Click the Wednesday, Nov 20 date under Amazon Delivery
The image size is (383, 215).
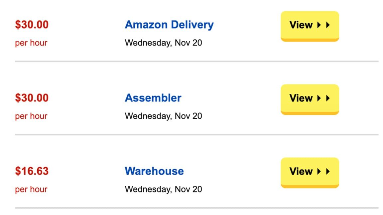(x=163, y=42)
